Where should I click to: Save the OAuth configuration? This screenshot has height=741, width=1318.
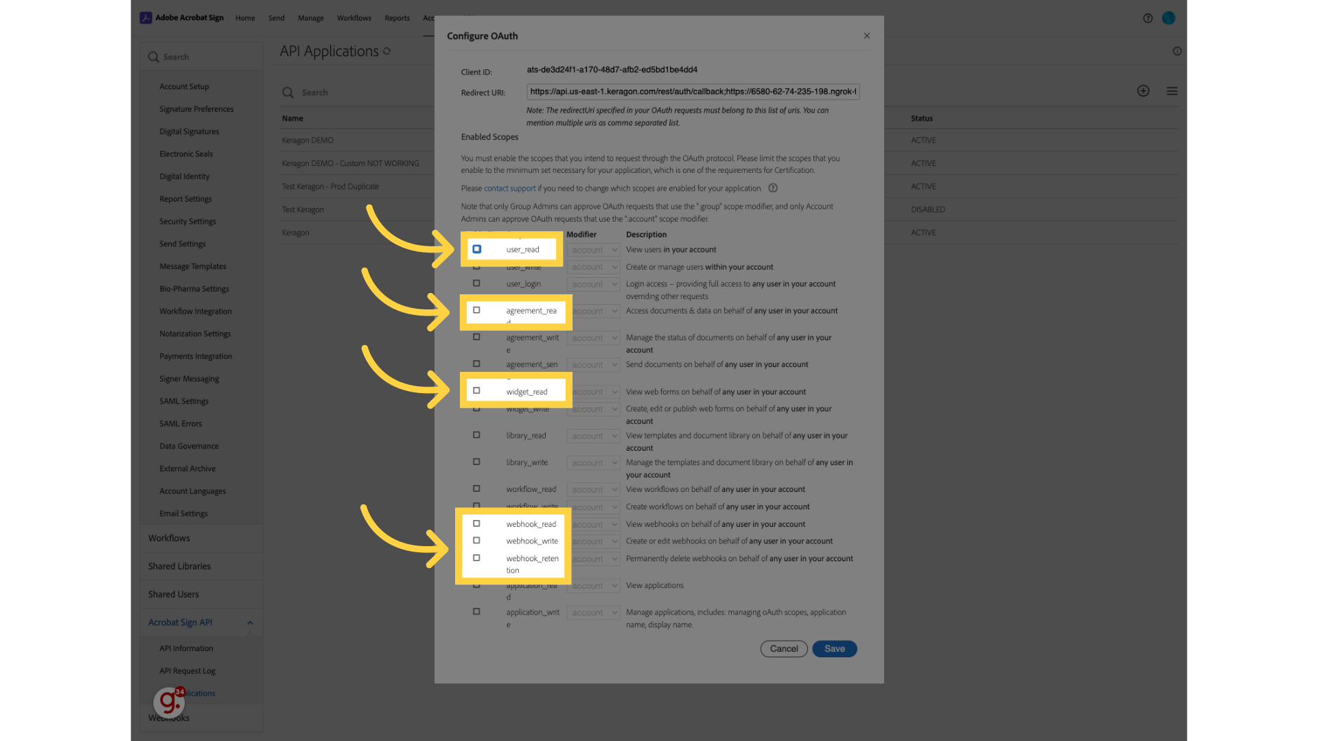[x=834, y=648]
